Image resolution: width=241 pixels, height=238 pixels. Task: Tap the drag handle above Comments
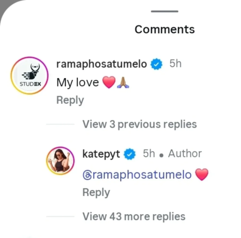coord(164,12)
